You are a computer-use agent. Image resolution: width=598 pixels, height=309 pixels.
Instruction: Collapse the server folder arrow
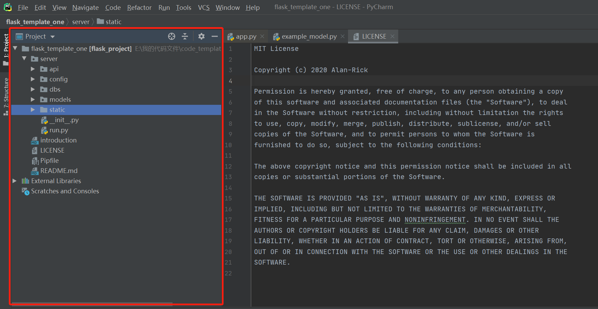pyautogui.click(x=24, y=59)
